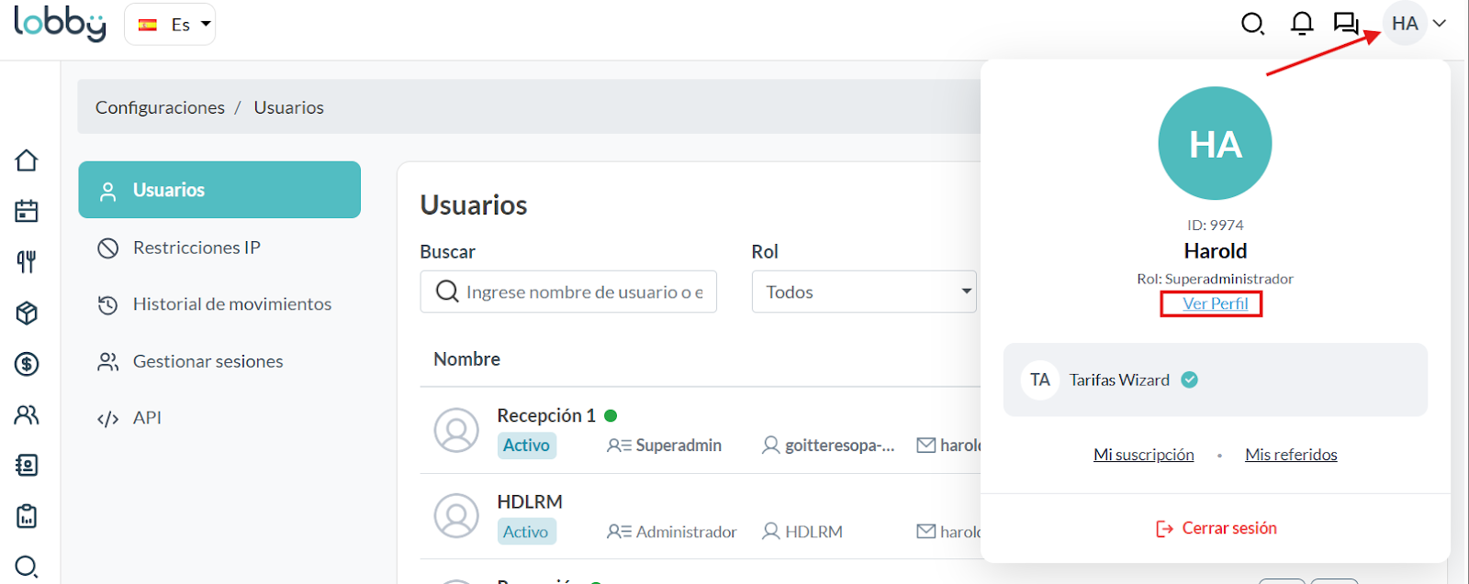Open the calendar icon in sidebar

[x=27, y=212]
